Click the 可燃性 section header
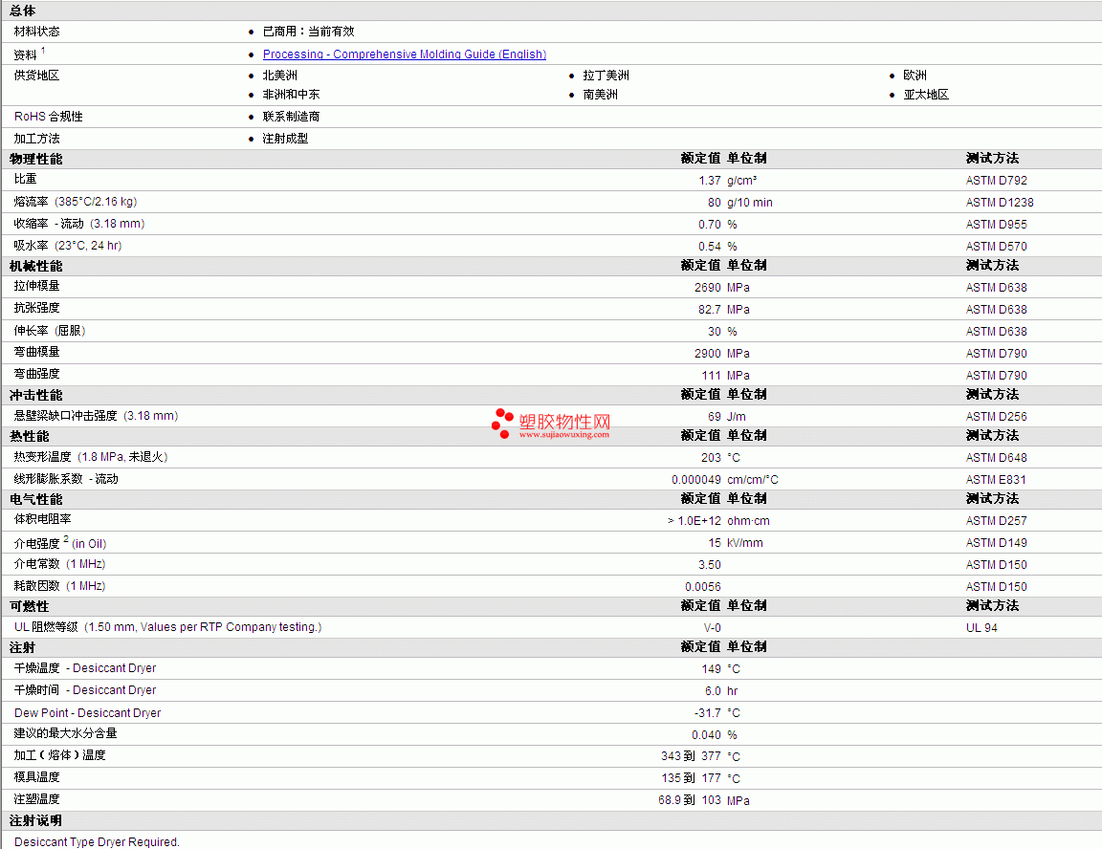This screenshot has height=849, width=1102. tap(30, 607)
